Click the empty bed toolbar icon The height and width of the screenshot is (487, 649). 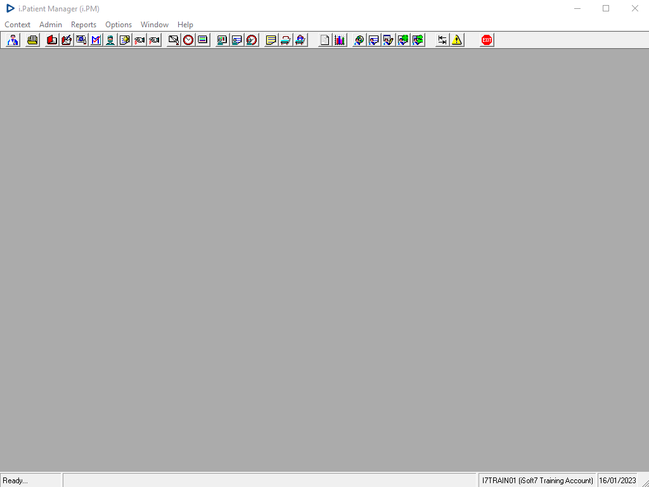click(286, 40)
